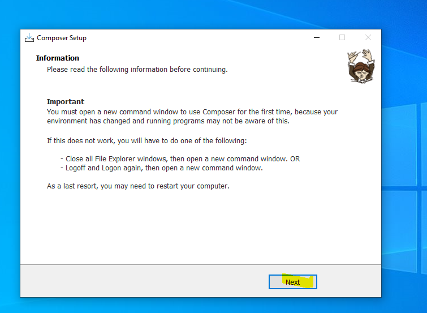
Task: Click the Next button
Action: tap(292, 282)
